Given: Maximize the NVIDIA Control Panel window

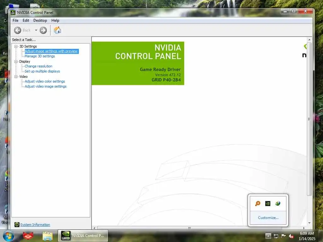Looking at the screenshot, I should pos(294,11).
